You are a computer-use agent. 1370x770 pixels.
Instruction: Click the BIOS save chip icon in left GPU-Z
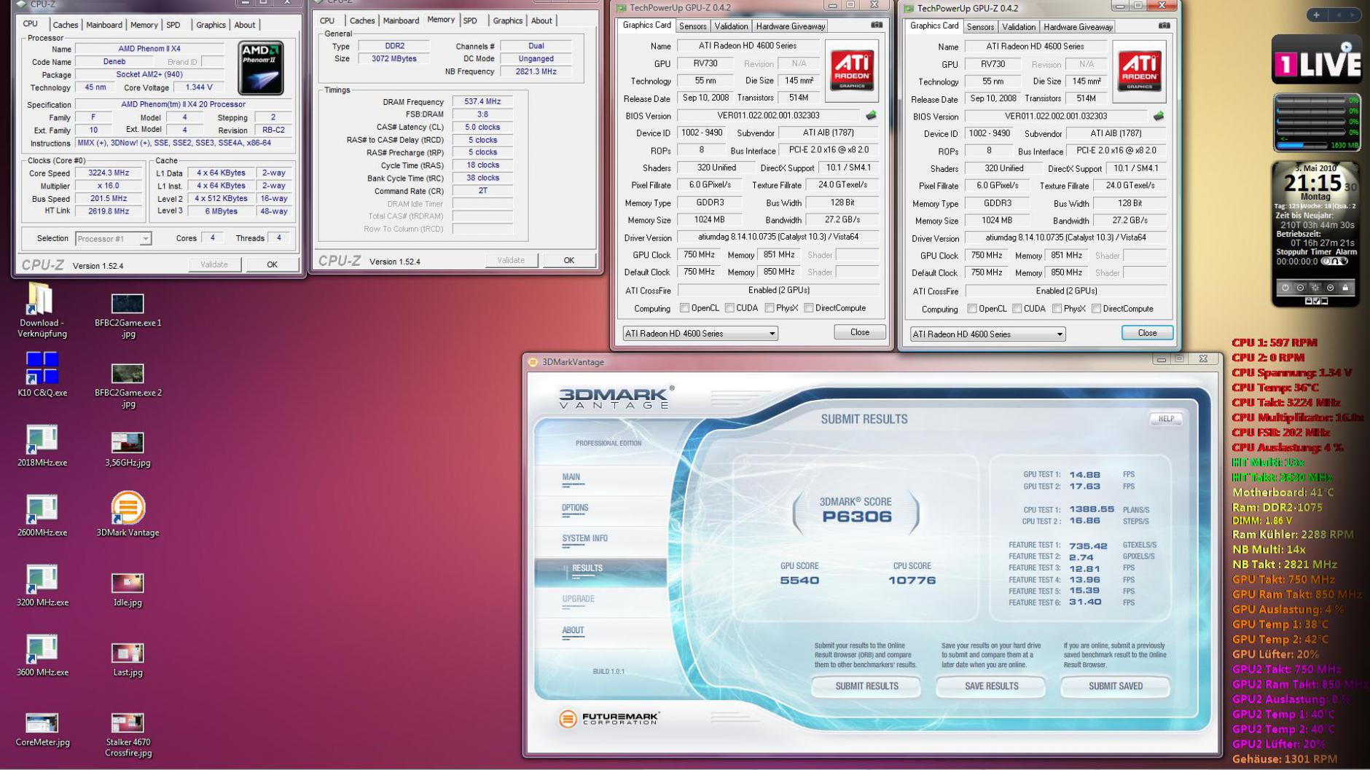871,115
